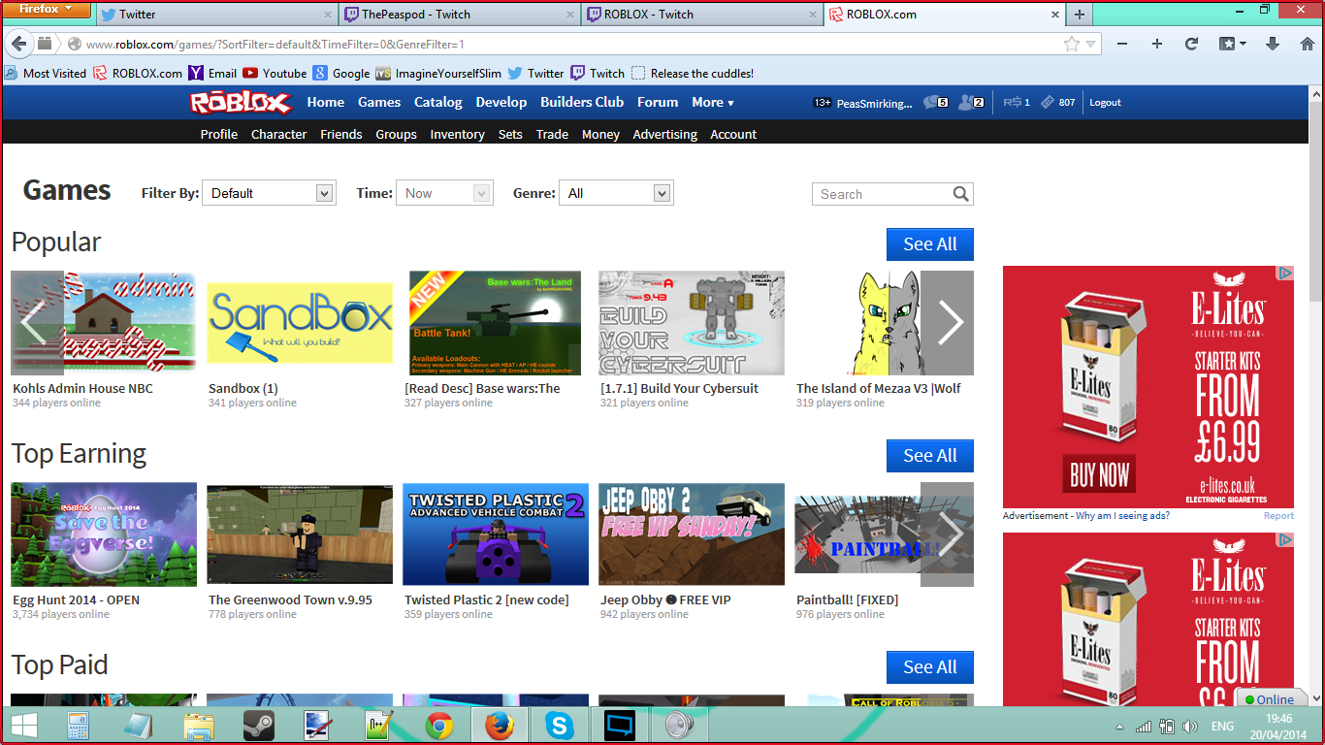Close the ROBLOX.com tab
Screen dimensions: 1325x745
(x=1055, y=15)
